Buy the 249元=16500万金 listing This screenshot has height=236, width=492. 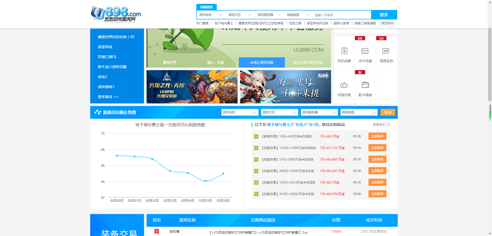pyautogui.click(x=377, y=171)
